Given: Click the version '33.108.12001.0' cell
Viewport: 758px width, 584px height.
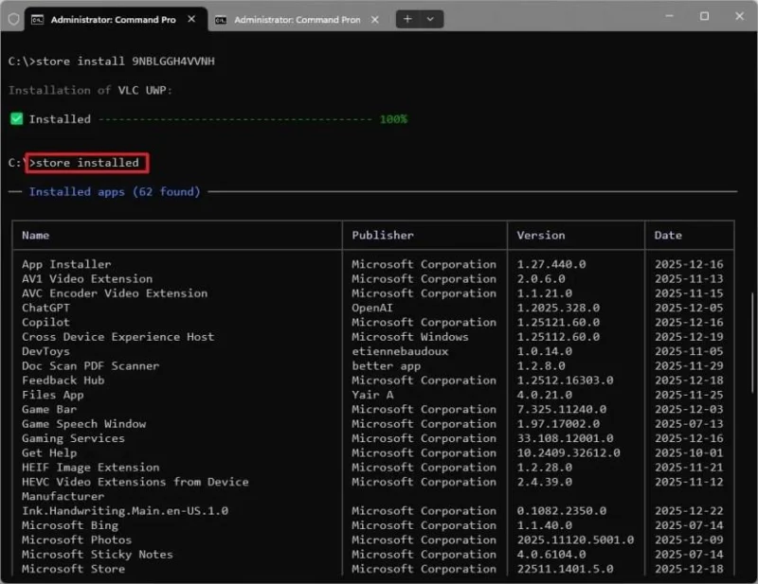Looking at the screenshot, I should tap(565, 438).
